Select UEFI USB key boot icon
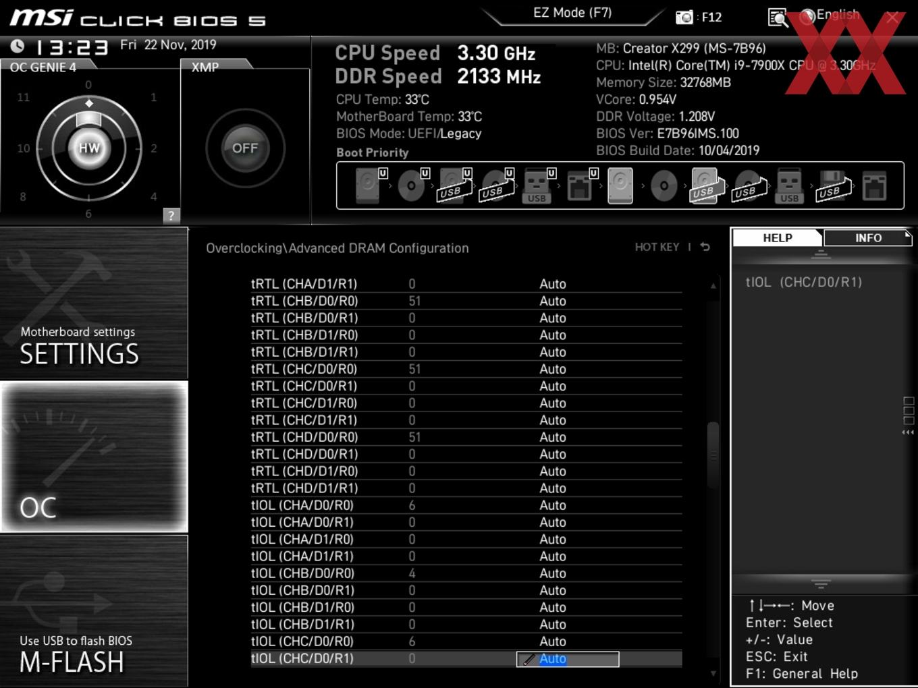Image resolution: width=918 pixels, height=688 pixels. point(538,185)
